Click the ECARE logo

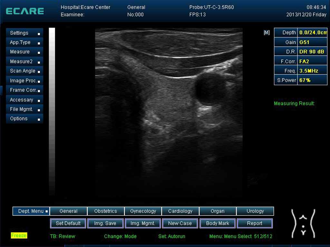point(25,11)
